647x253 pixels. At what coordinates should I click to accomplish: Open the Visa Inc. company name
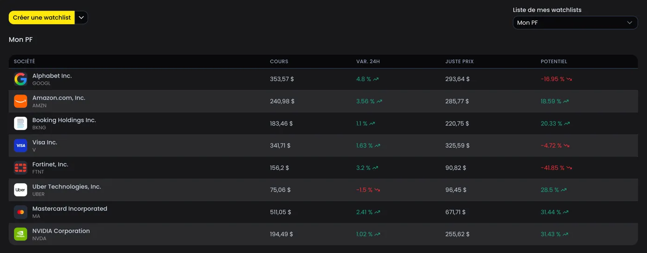[45, 143]
